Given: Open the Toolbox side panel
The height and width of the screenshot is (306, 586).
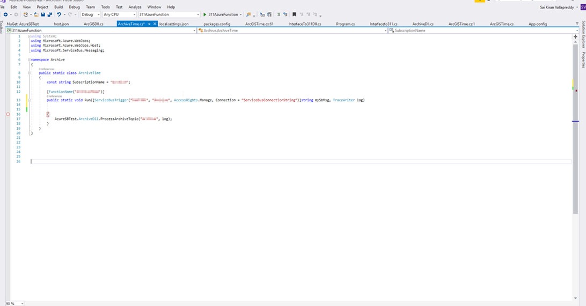Looking at the screenshot, I should [2, 27].
